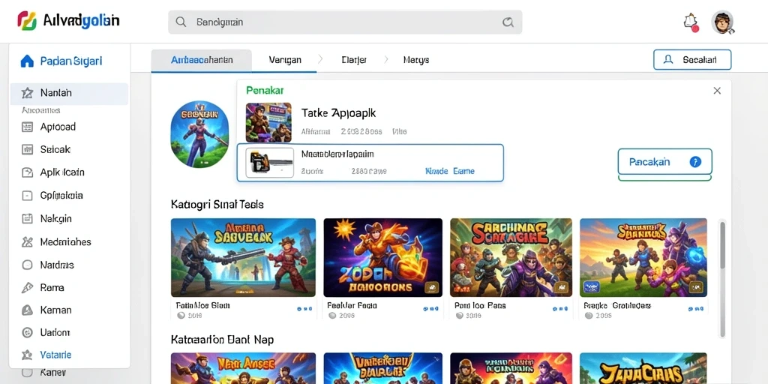The image size is (768, 384).
Task: Click rating dots beside Franke Grohindars
Action: click(x=695, y=310)
